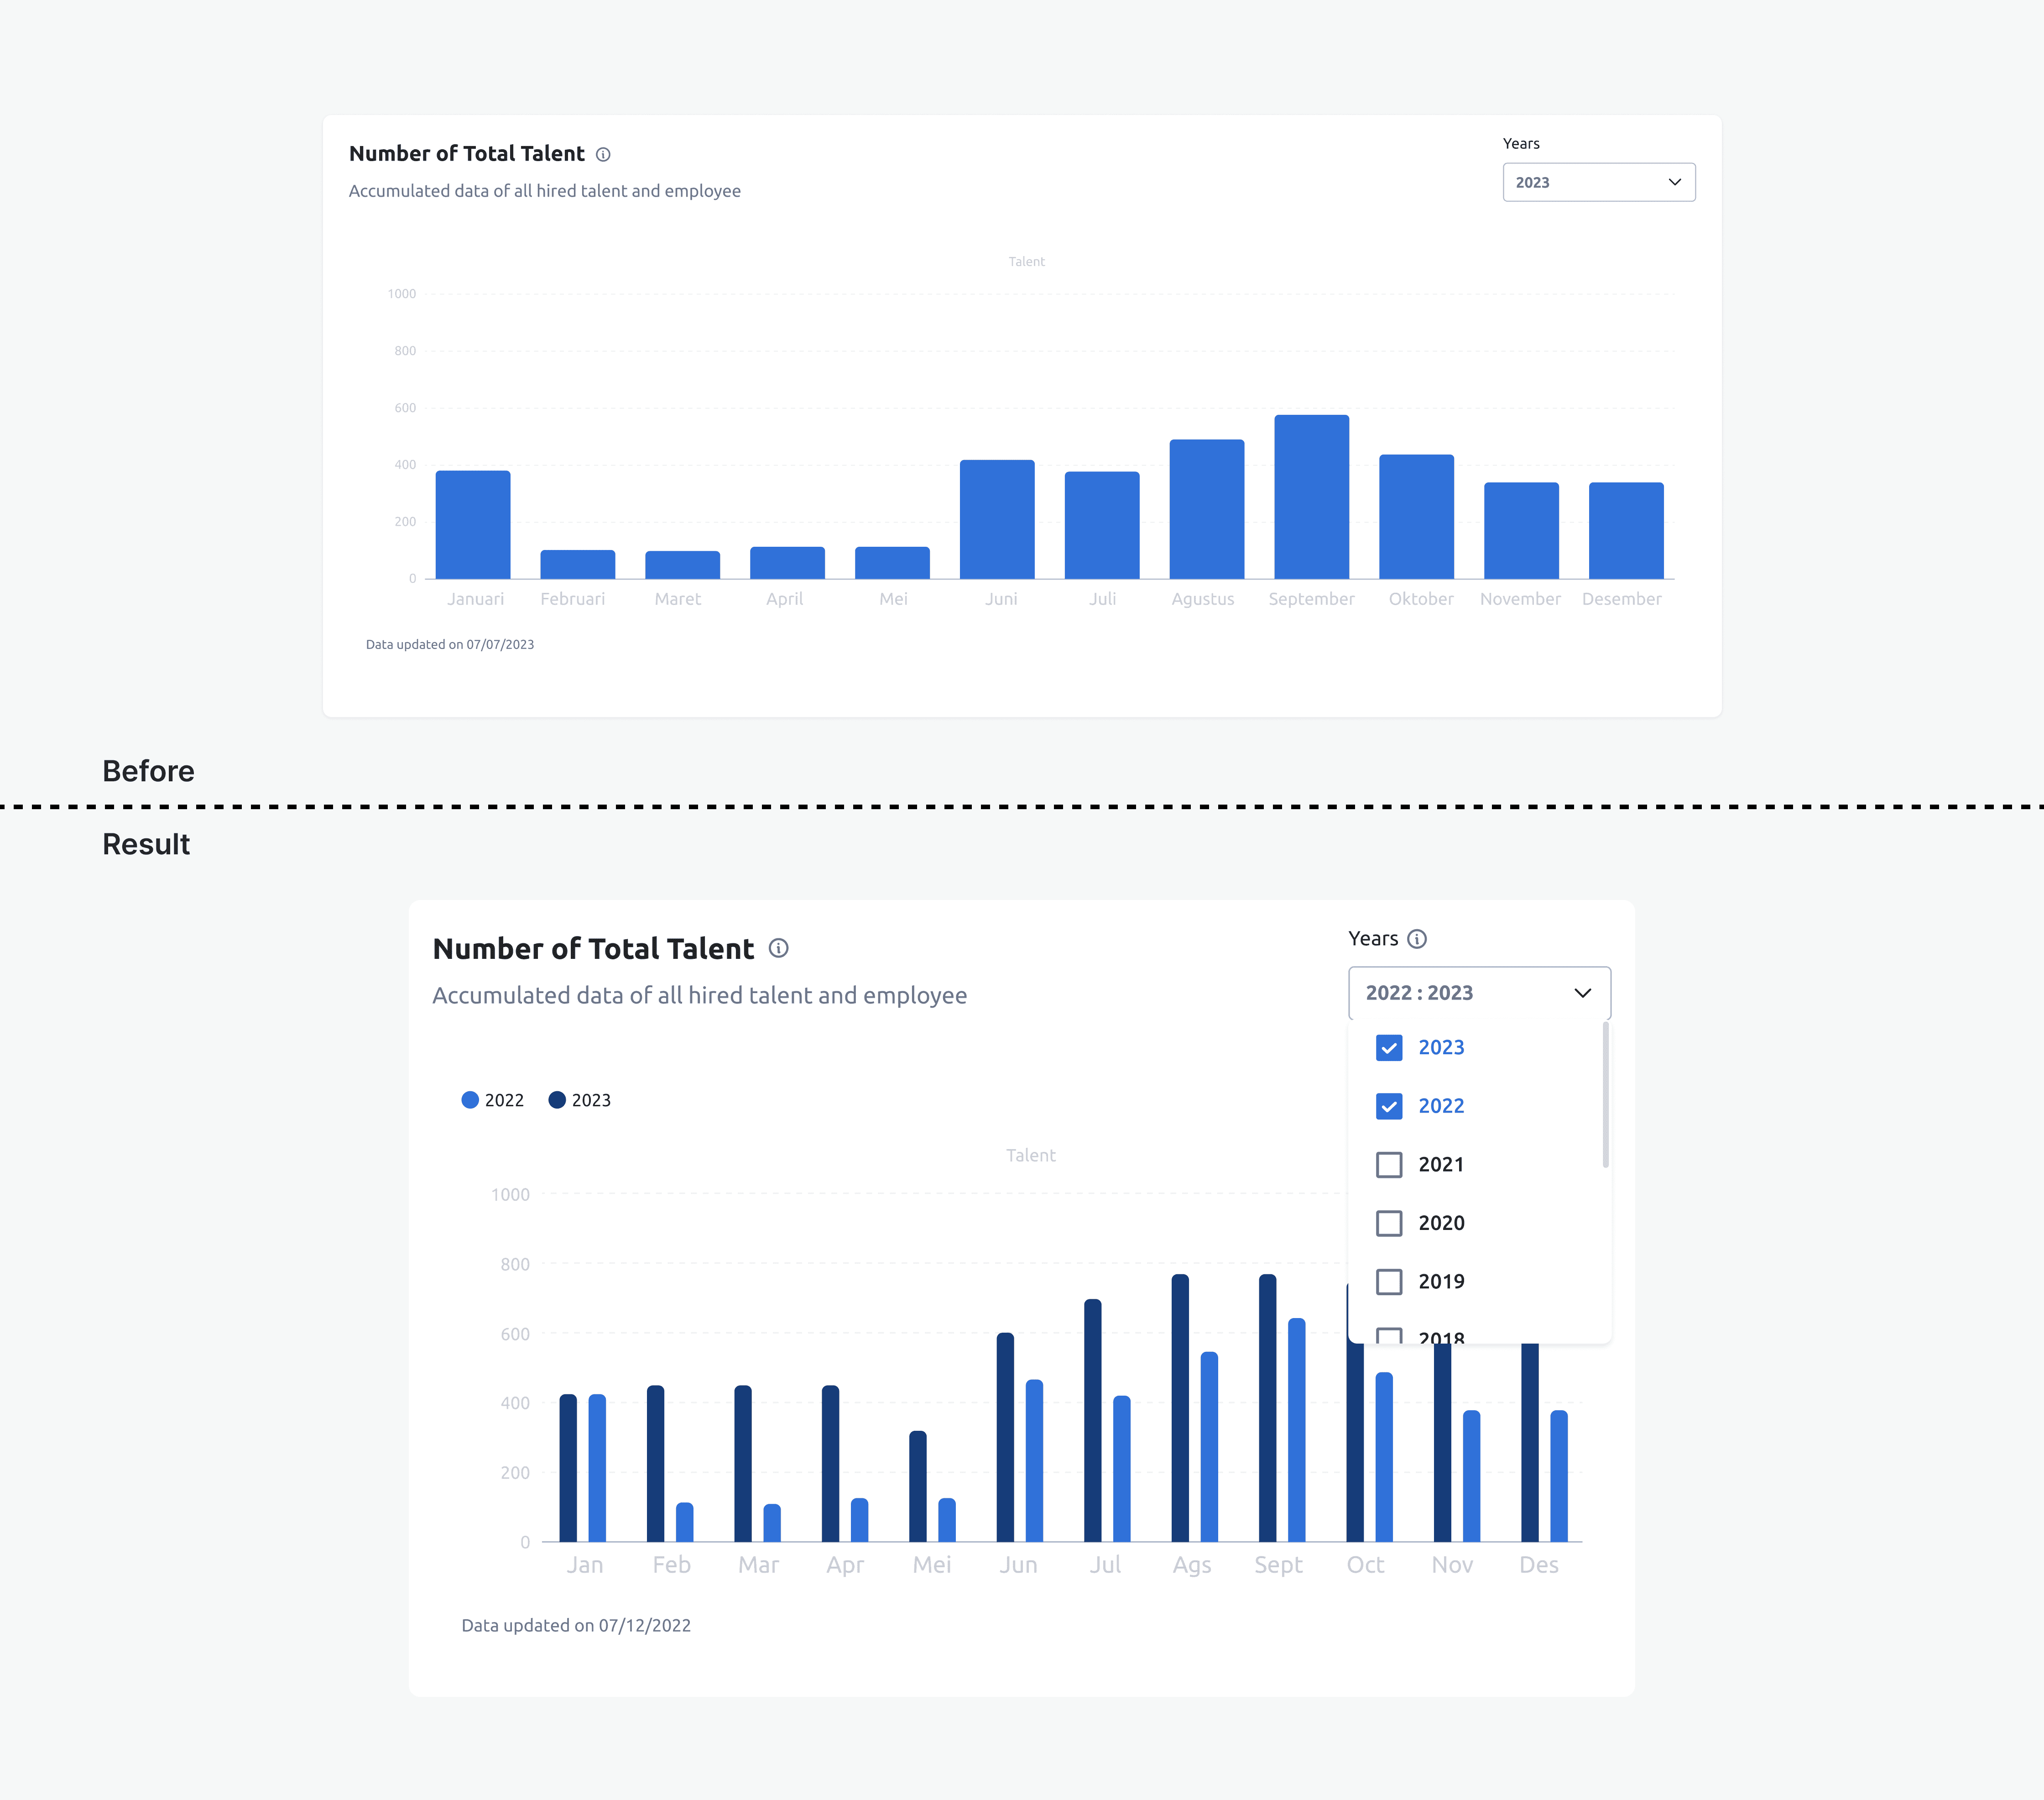The height and width of the screenshot is (1800, 2044).
Task: Select the 2019 option in year list
Action: (x=1440, y=1282)
